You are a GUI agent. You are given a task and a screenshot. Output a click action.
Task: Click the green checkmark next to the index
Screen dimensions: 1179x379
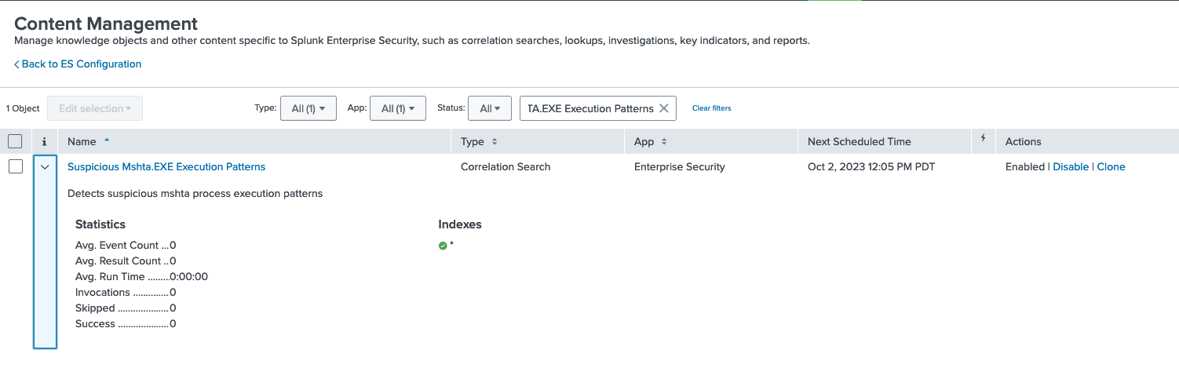(443, 246)
